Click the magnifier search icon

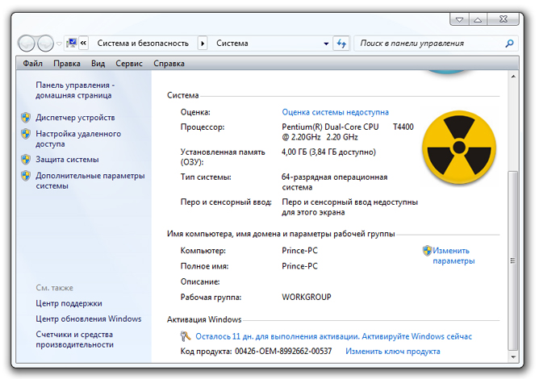(x=509, y=44)
